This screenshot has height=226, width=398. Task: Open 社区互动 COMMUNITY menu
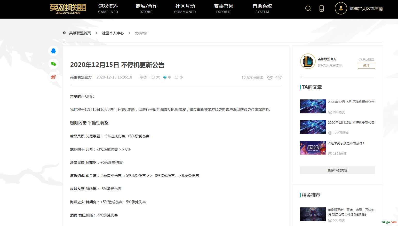click(x=185, y=9)
